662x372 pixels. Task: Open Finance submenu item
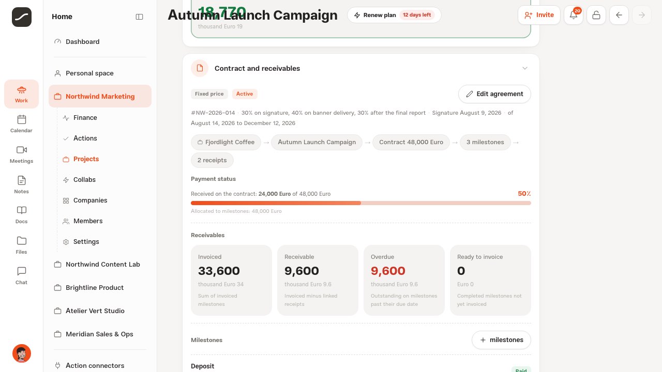tap(105, 118)
